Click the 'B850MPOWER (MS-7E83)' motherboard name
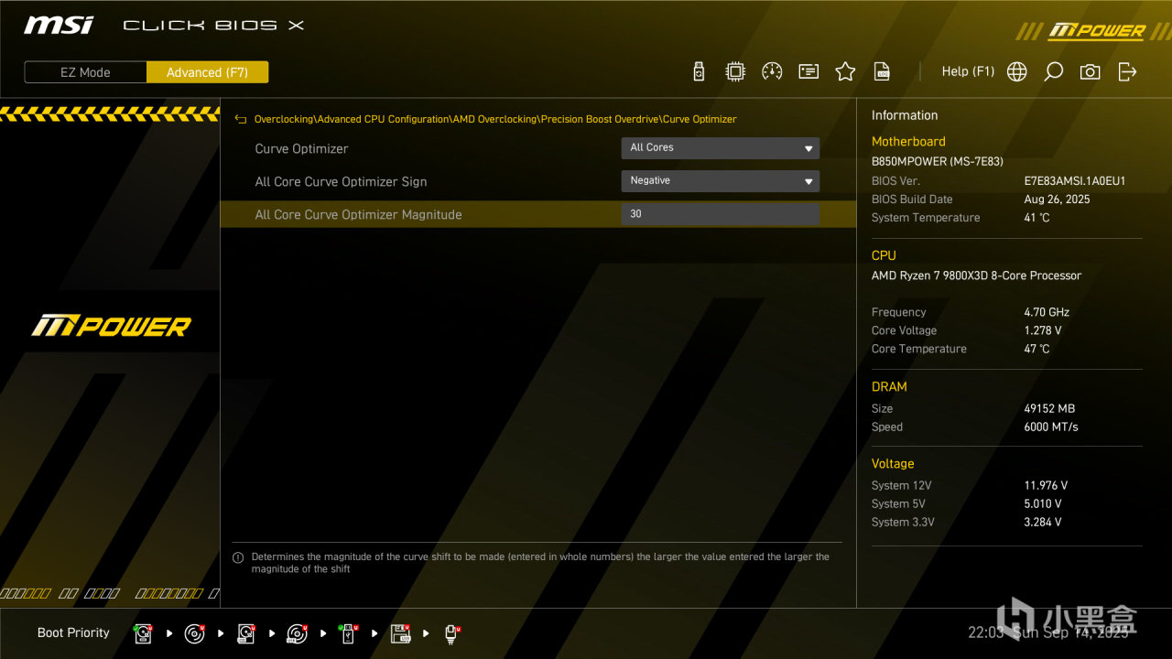The image size is (1172, 659). [938, 161]
